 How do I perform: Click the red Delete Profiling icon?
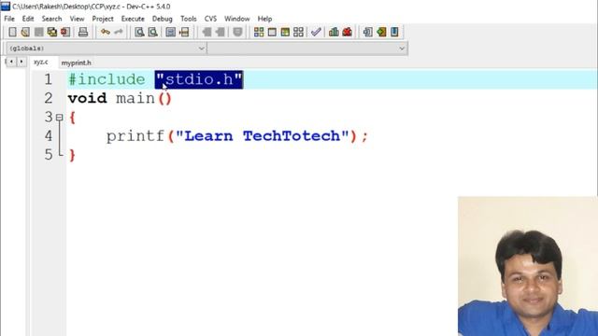tap(347, 32)
